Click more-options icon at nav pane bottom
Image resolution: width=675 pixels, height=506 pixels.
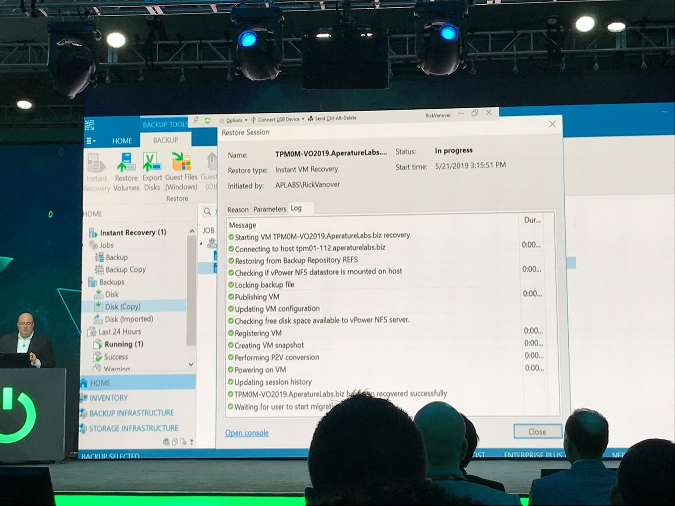tap(192, 442)
